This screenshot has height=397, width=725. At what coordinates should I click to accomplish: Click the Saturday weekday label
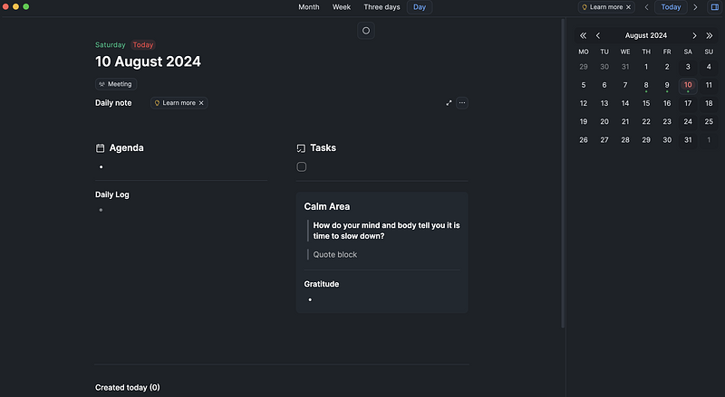coord(110,45)
